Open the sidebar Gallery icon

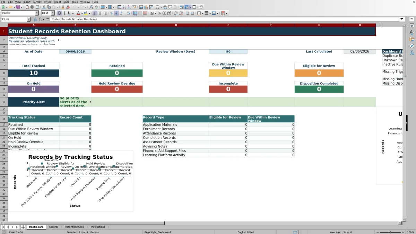412,39
